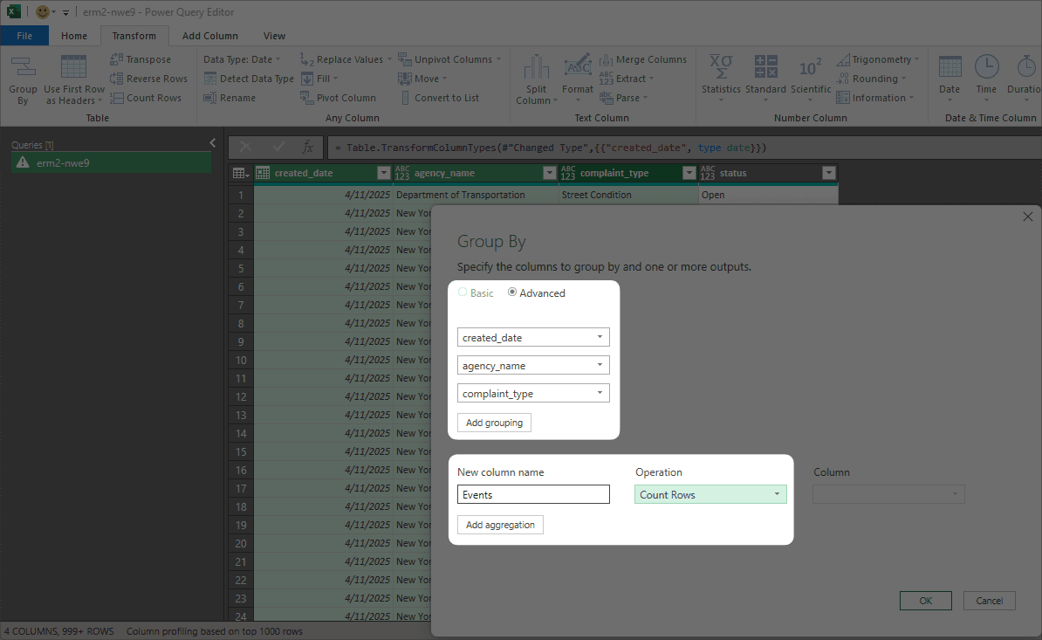Select the Basic radio button
The width and height of the screenshot is (1042, 640).
(463, 292)
